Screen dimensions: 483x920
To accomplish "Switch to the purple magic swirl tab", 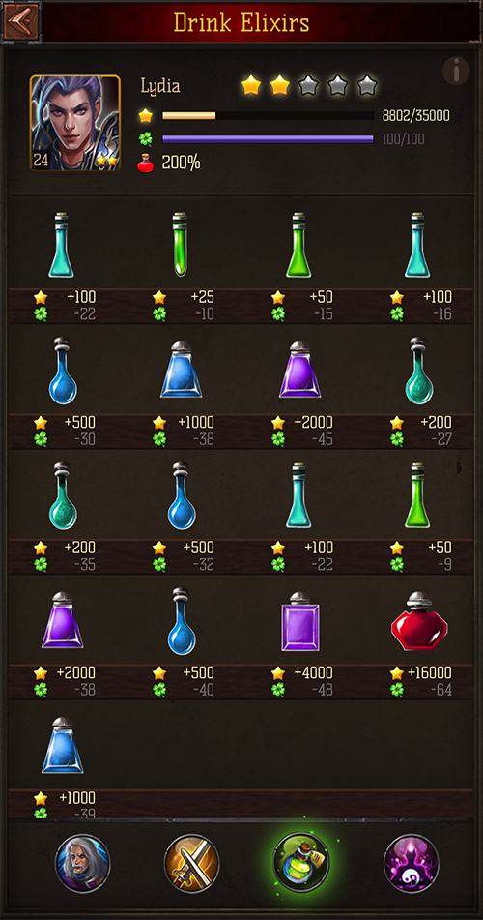I will click(412, 863).
